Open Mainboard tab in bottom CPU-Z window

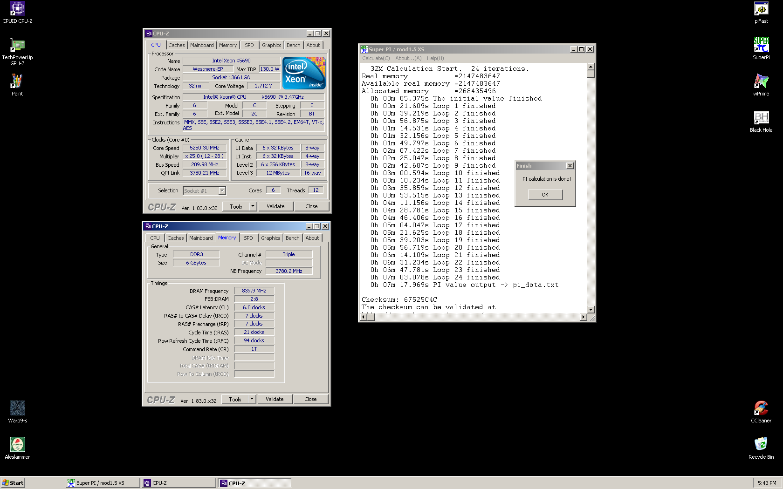coord(201,238)
